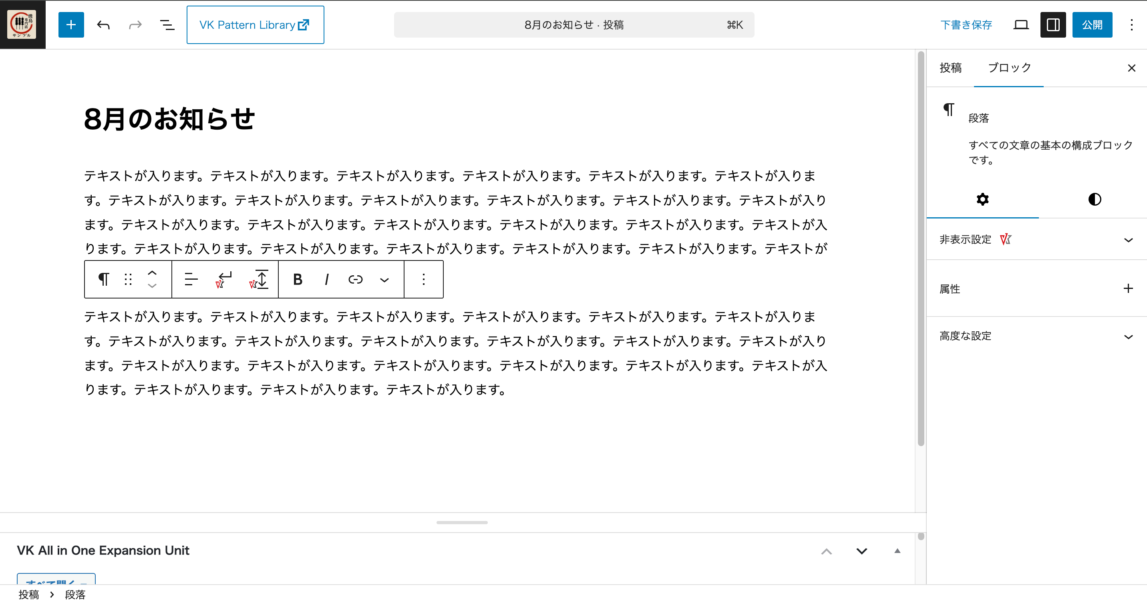Screen dimensions: 1147x601
Task: Toggle bold formatting
Action: click(298, 279)
